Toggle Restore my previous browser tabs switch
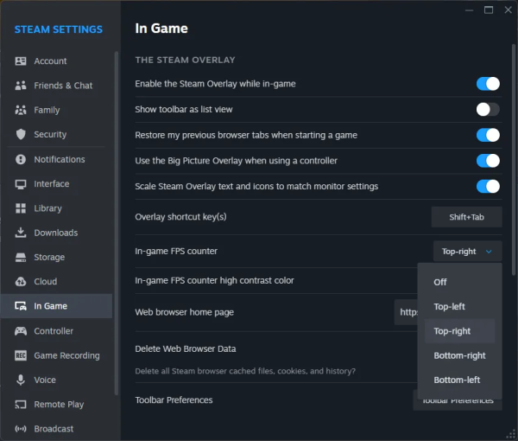This screenshot has height=441, width=518. 488,135
